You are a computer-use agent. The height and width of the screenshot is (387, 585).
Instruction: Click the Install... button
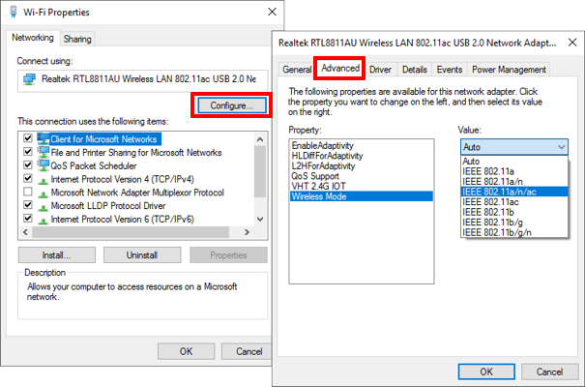57,254
